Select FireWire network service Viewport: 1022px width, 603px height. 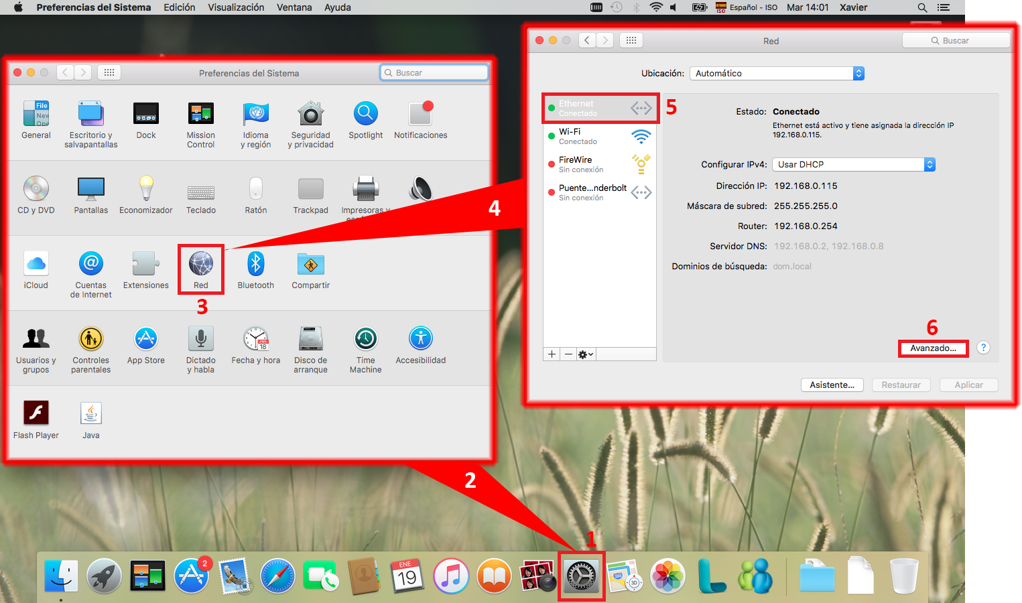coord(600,165)
